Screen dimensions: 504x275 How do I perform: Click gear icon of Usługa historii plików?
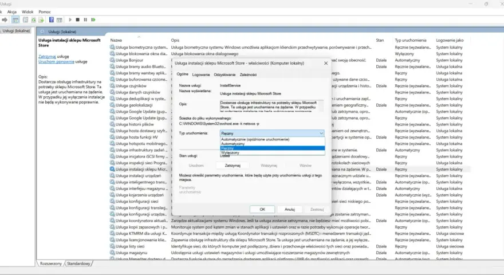(112, 124)
